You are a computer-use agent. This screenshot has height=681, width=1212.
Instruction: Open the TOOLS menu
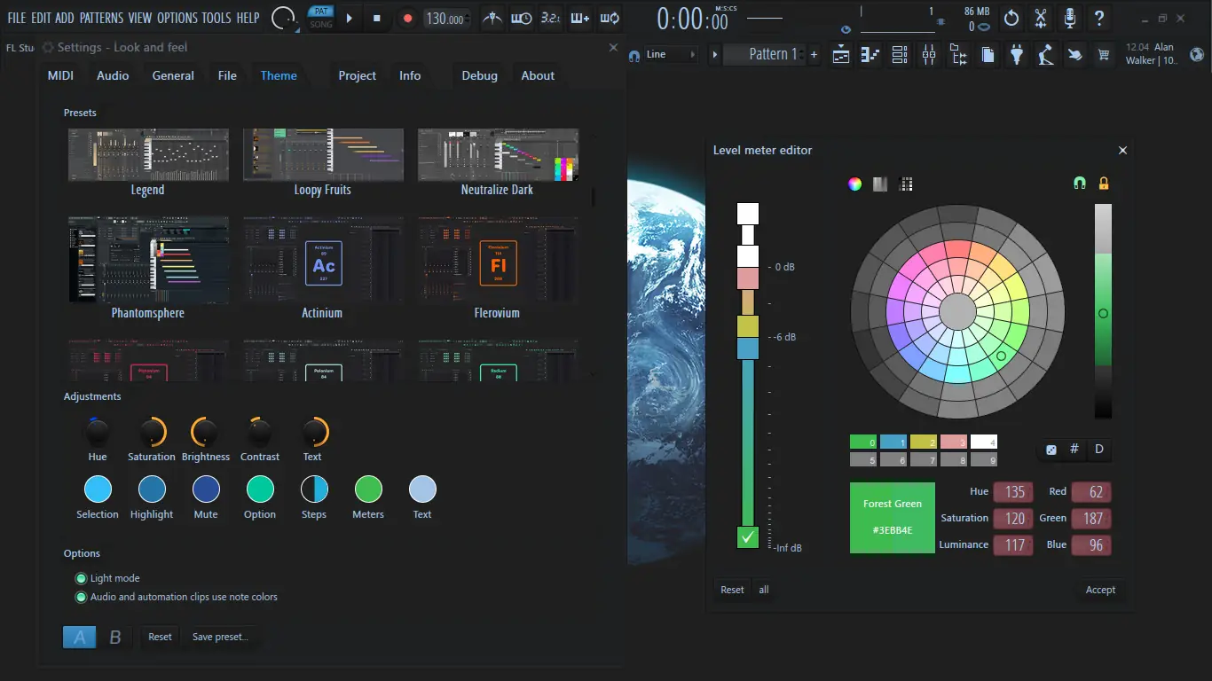(x=216, y=18)
